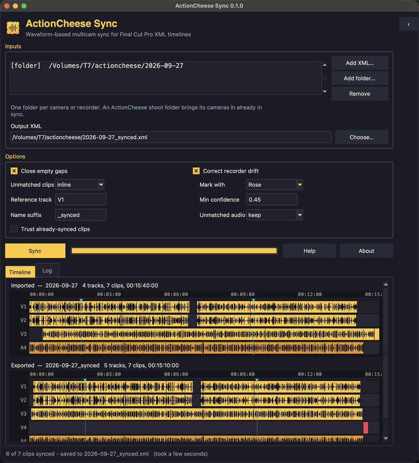Click the Add folder... button

tap(360, 78)
